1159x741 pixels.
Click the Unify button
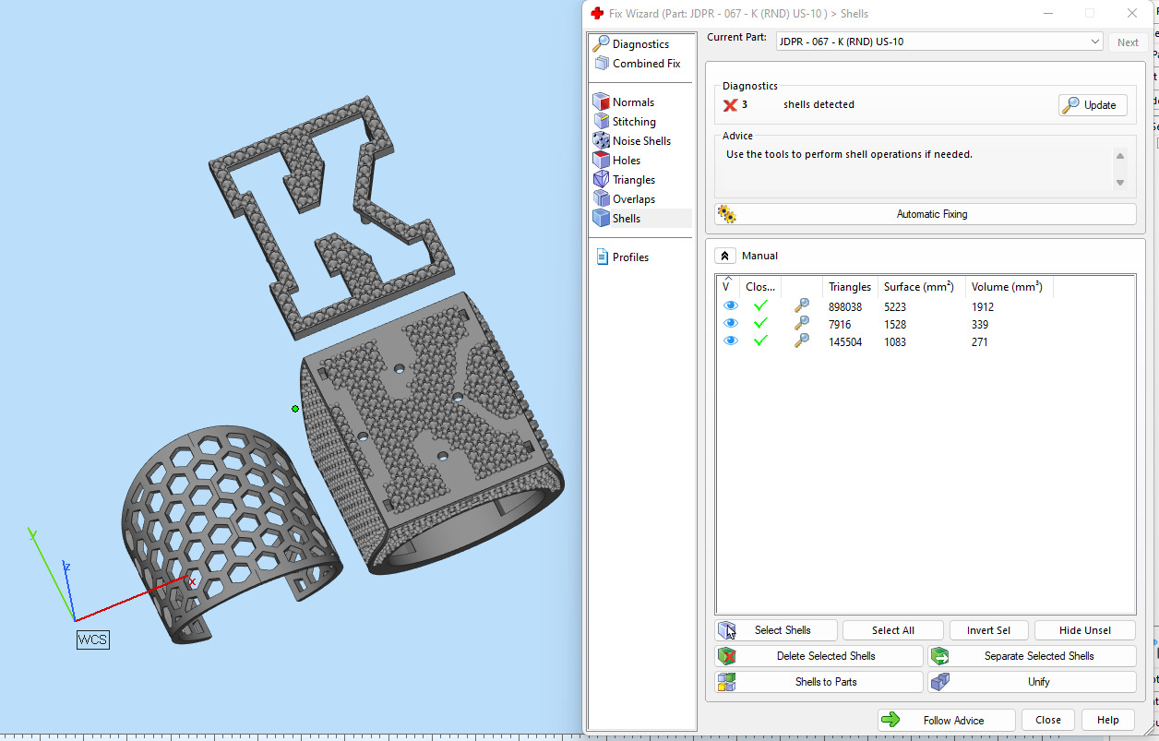coord(1033,682)
